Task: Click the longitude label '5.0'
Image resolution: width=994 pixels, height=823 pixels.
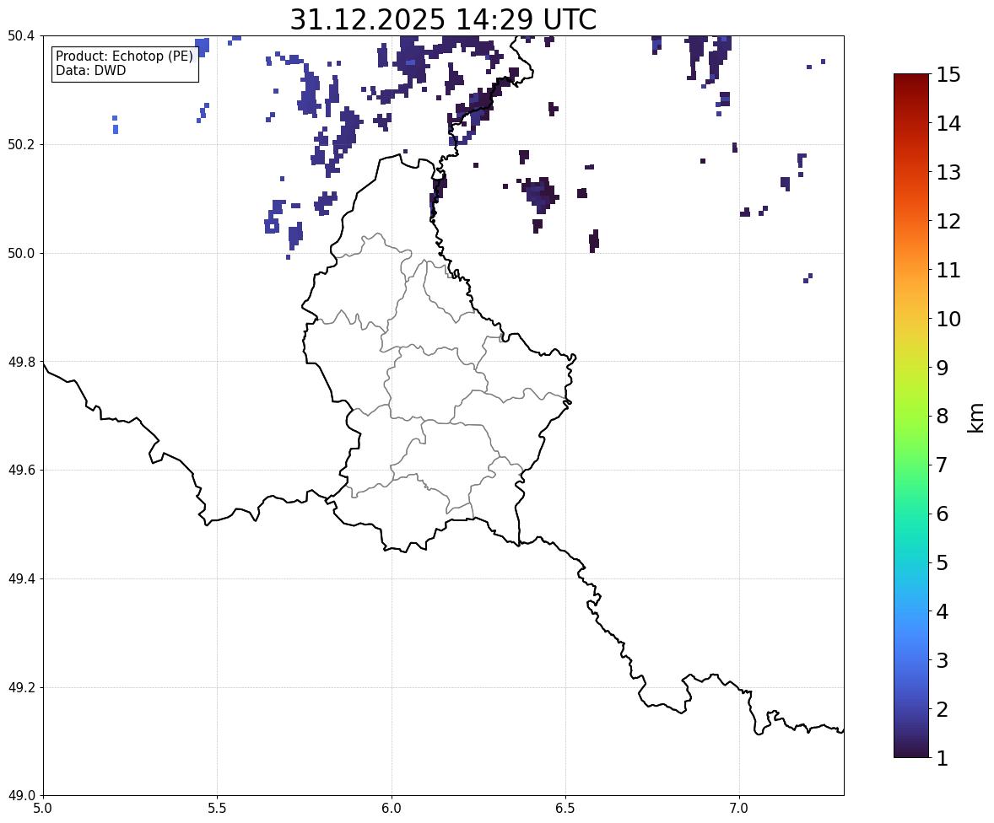Action: click(43, 809)
